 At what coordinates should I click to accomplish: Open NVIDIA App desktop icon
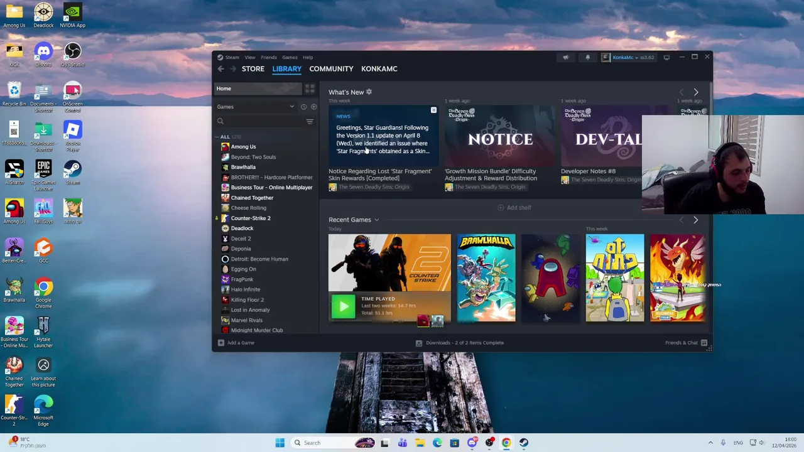pos(72,16)
